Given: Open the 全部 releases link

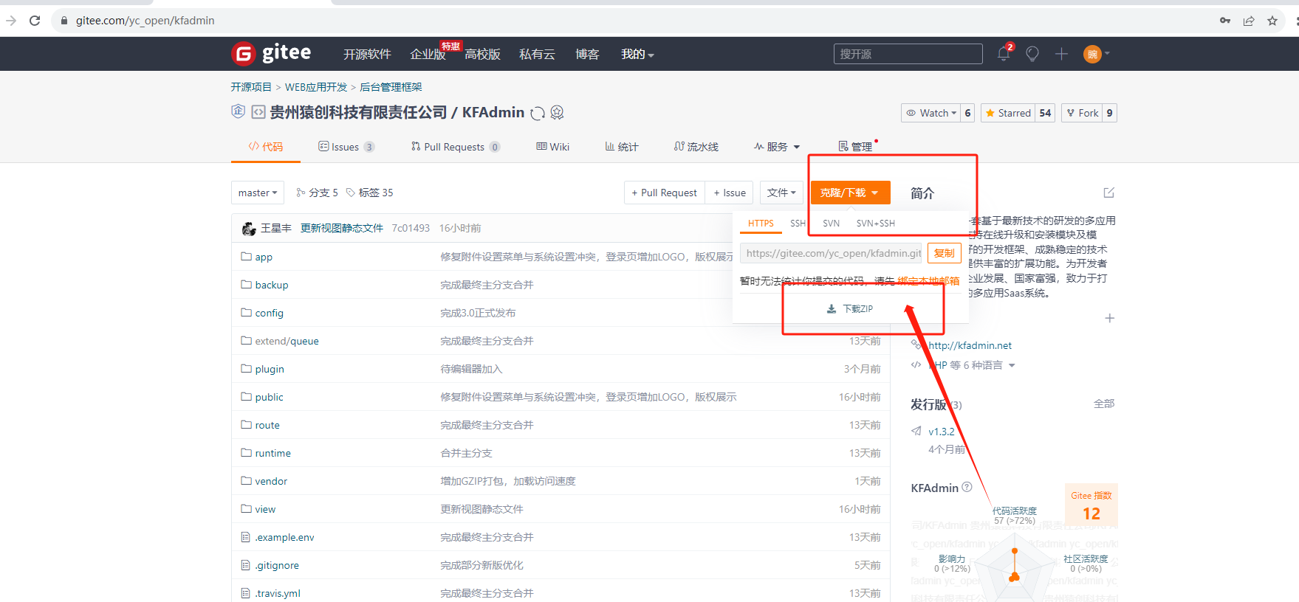Looking at the screenshot, I should (1104, 404).
